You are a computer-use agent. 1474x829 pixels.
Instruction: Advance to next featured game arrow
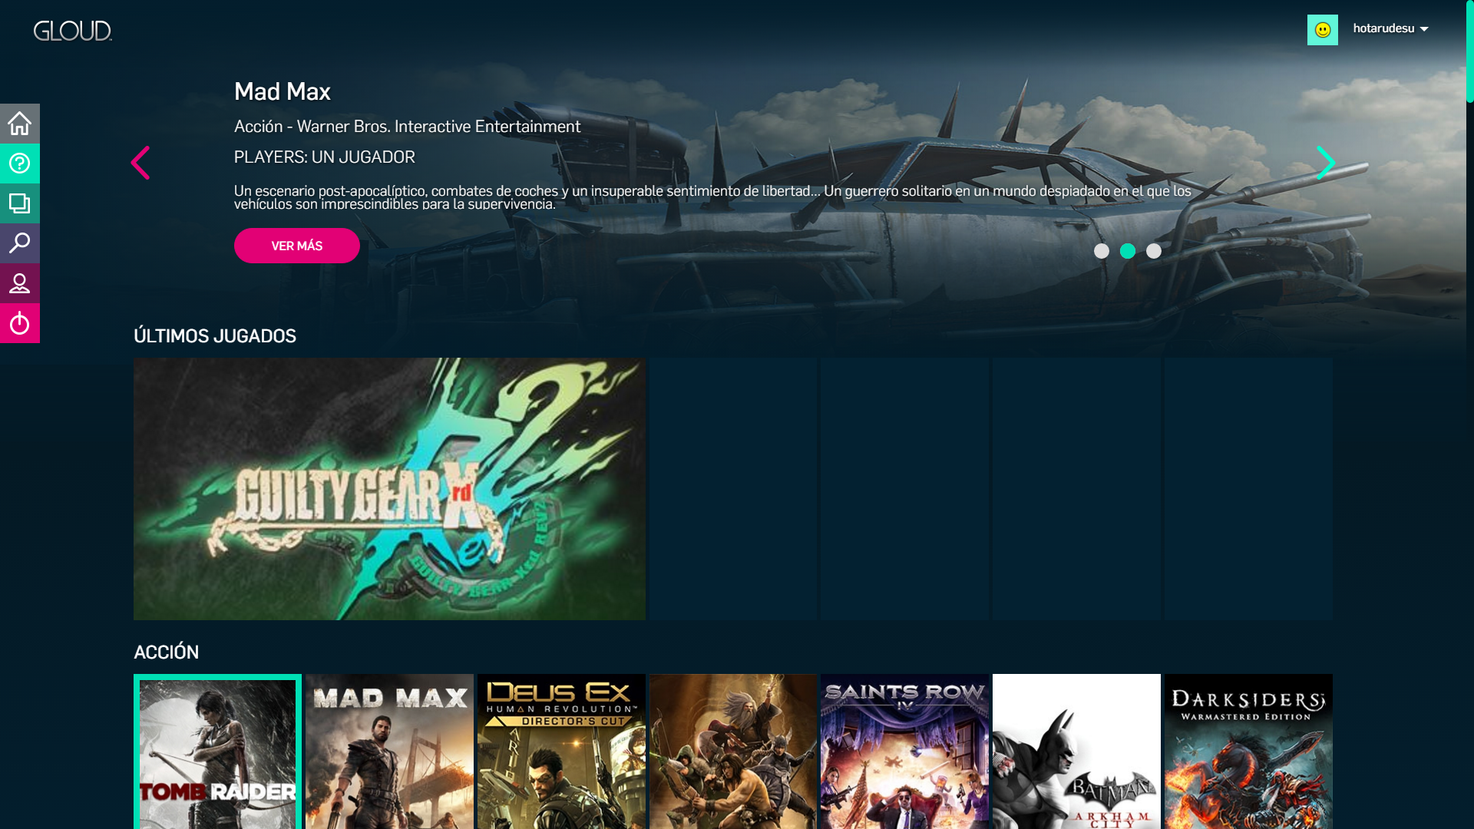click(1326, 163)
